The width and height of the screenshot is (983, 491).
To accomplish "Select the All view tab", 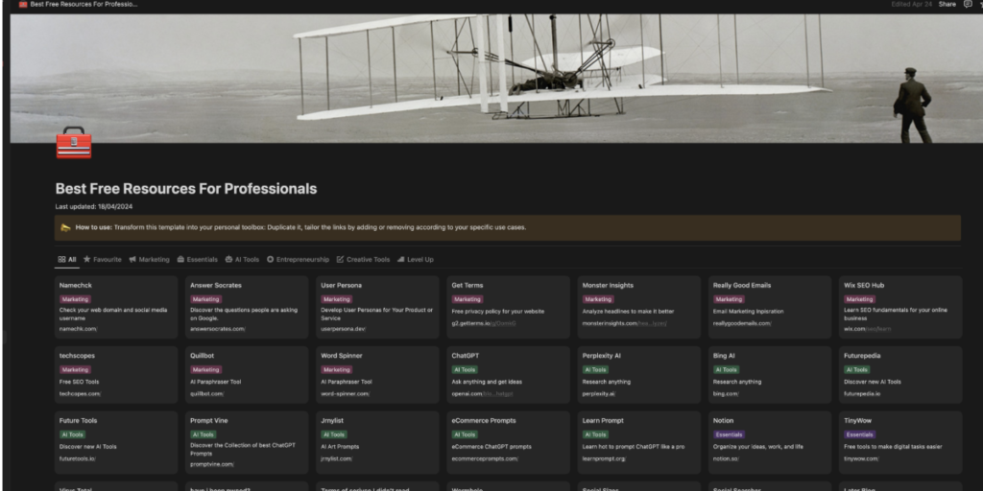I will [x=66, y=259].
